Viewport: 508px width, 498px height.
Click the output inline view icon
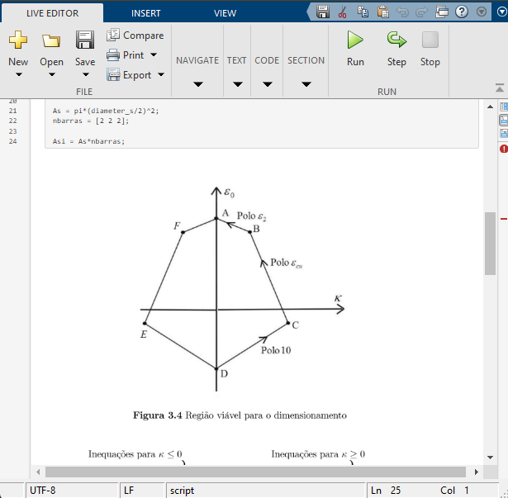(504, 120)
